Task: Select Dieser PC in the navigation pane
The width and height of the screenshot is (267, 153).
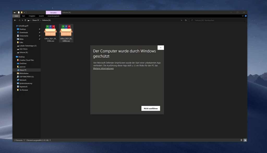Action: tap(23, 70)
